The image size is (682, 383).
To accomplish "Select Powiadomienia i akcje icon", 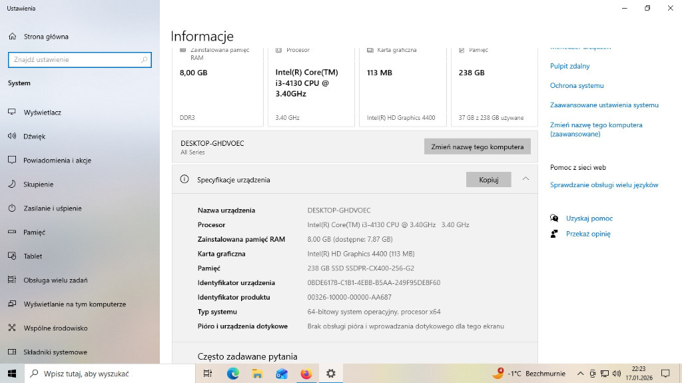I will pos(12,160).
